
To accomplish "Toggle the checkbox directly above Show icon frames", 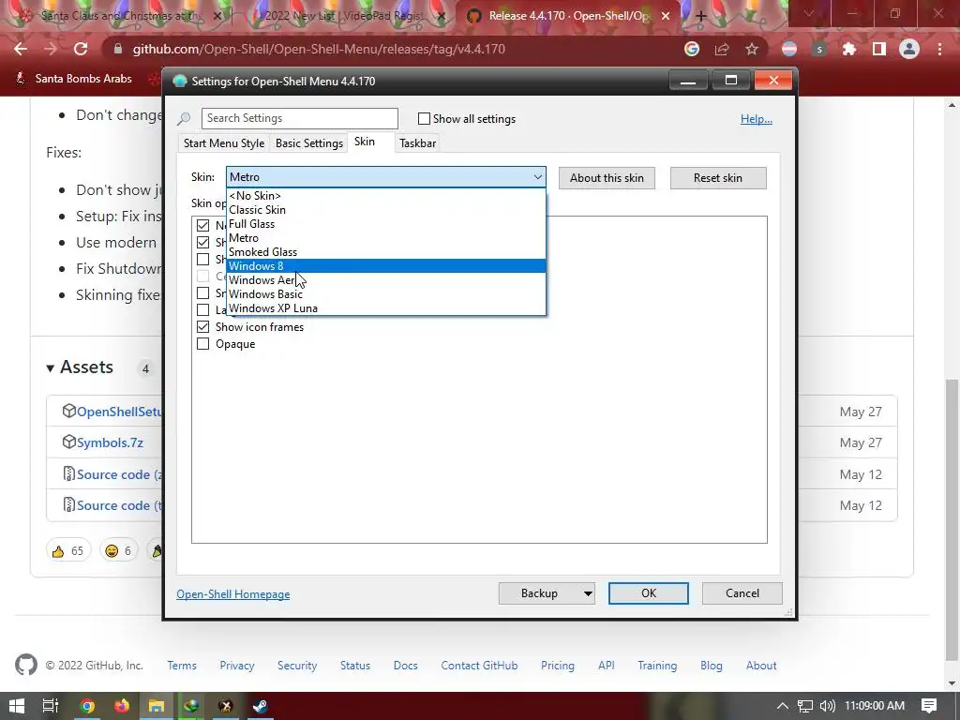I will pyautogui.click(x=202, y=309).
